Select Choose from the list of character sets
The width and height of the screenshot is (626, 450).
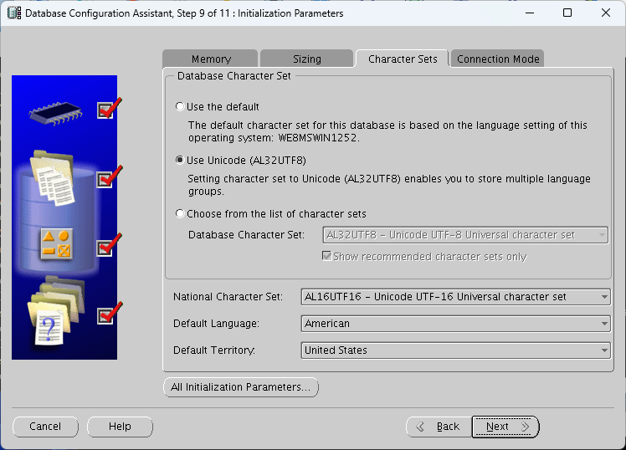point(180,213)
